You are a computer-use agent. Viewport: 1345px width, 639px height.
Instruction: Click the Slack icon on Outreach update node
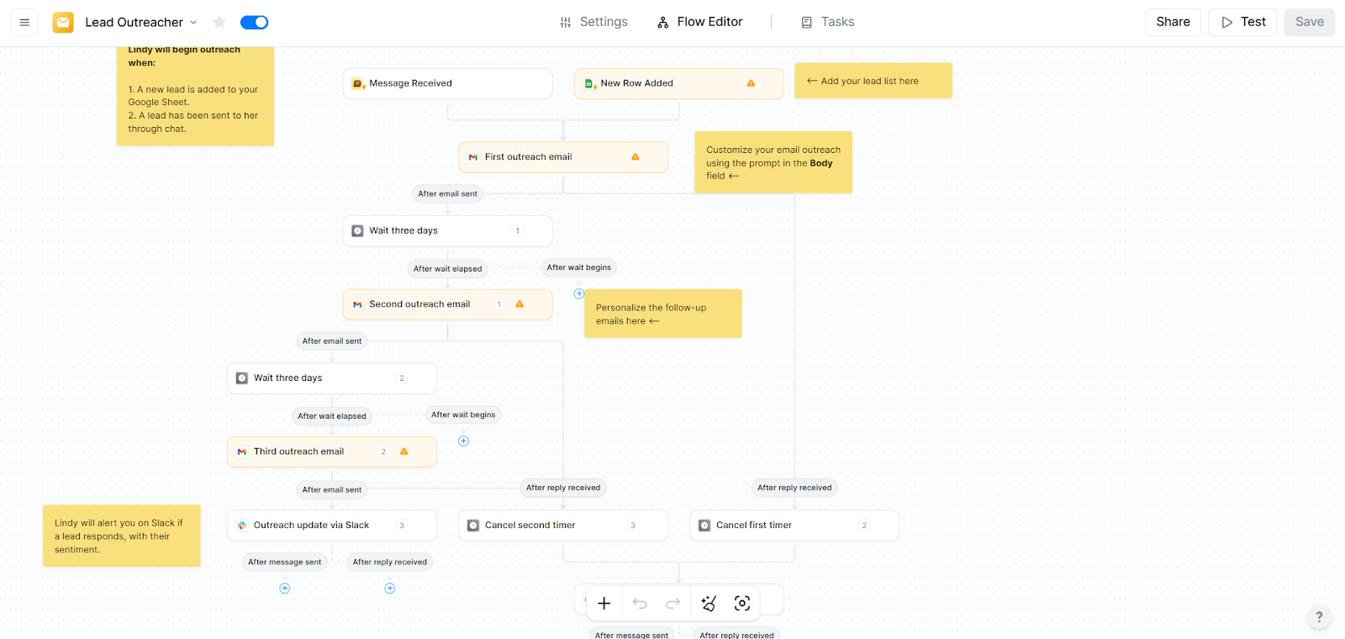(x=242, y=525)
